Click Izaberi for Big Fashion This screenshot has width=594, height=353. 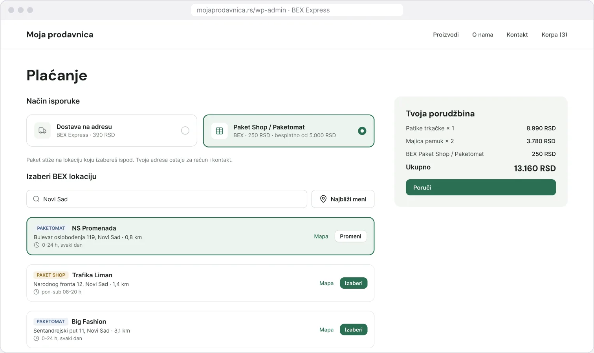point(354,329)
